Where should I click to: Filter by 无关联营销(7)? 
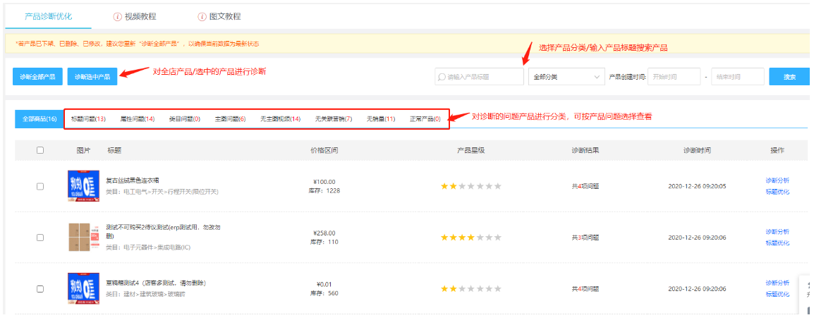click(x=333, y=119)
